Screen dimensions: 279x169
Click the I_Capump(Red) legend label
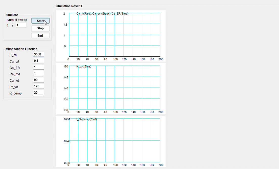click(86, 119)
